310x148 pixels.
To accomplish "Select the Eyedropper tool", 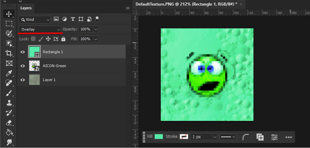I will [9, 73].
